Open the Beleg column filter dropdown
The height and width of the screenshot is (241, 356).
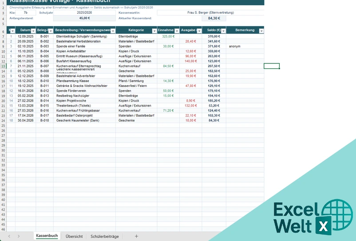(51, 31)
